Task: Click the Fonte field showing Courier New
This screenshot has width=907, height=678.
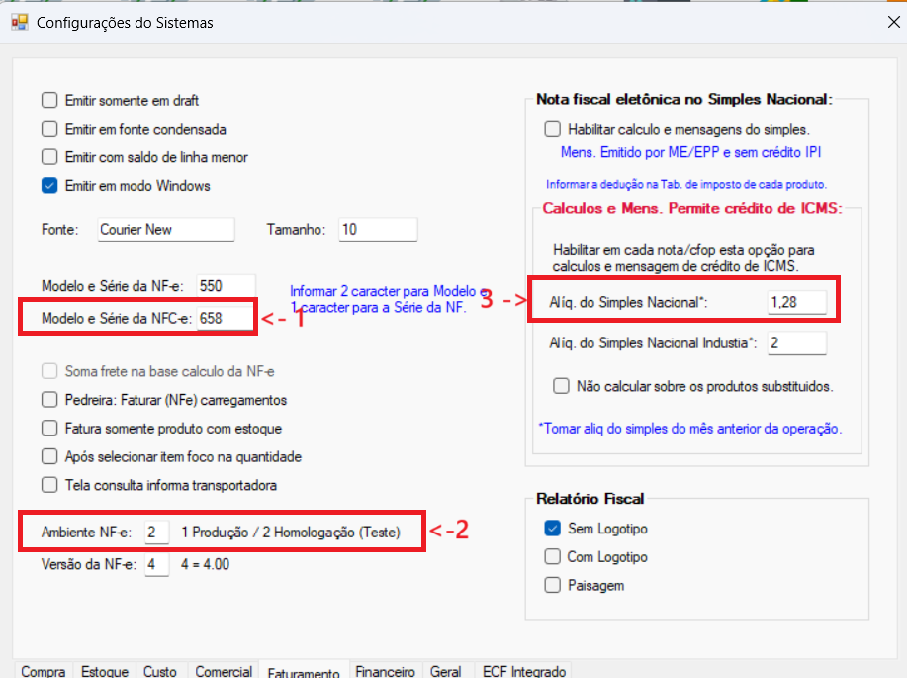Action: tap(166, 230)
